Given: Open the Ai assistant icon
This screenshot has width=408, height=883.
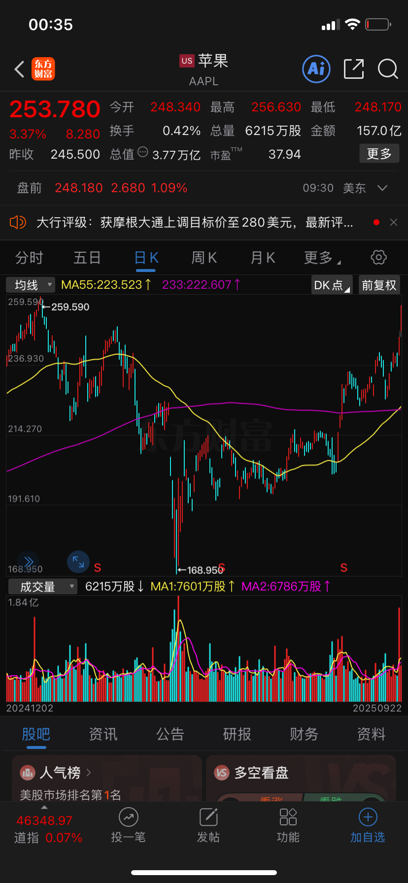Looking at the screenshot, I should coord(316,69).
